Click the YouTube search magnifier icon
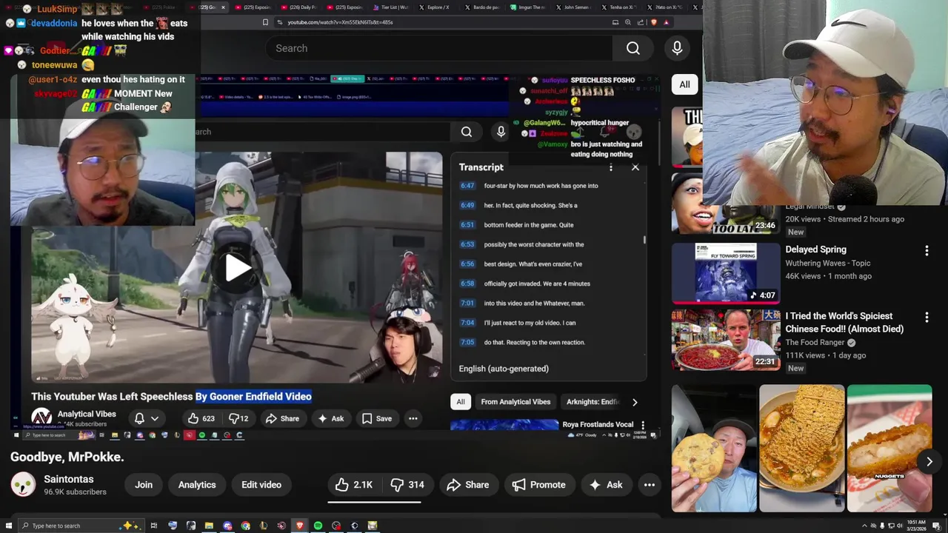The height and width of the screenshot is (533, 948). click(x=632, y=48)
